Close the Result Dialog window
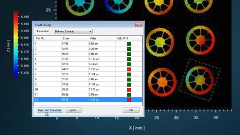The image size is (240, 135). [x=138, y=24]
